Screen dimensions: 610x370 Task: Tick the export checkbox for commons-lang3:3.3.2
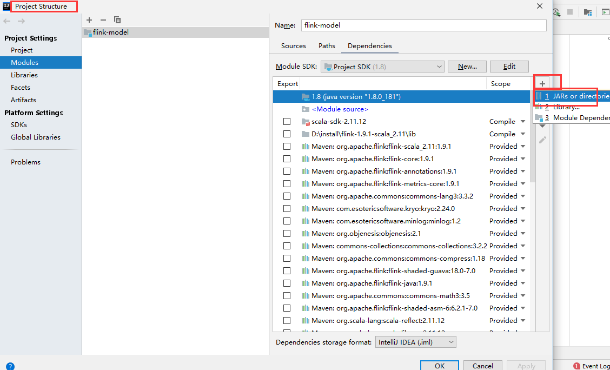click(x=287, y=196)
